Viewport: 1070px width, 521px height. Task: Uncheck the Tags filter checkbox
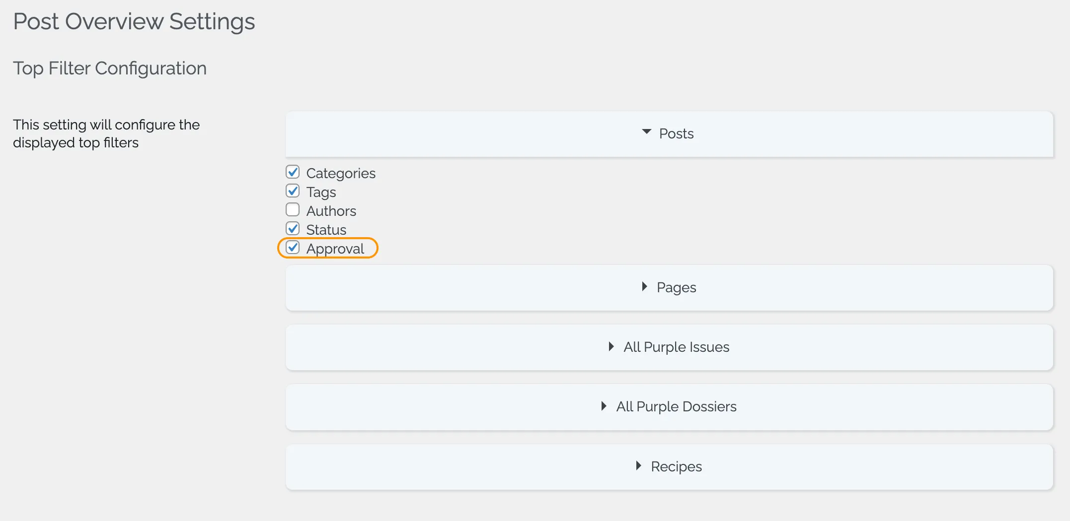(x=293, y=191)
